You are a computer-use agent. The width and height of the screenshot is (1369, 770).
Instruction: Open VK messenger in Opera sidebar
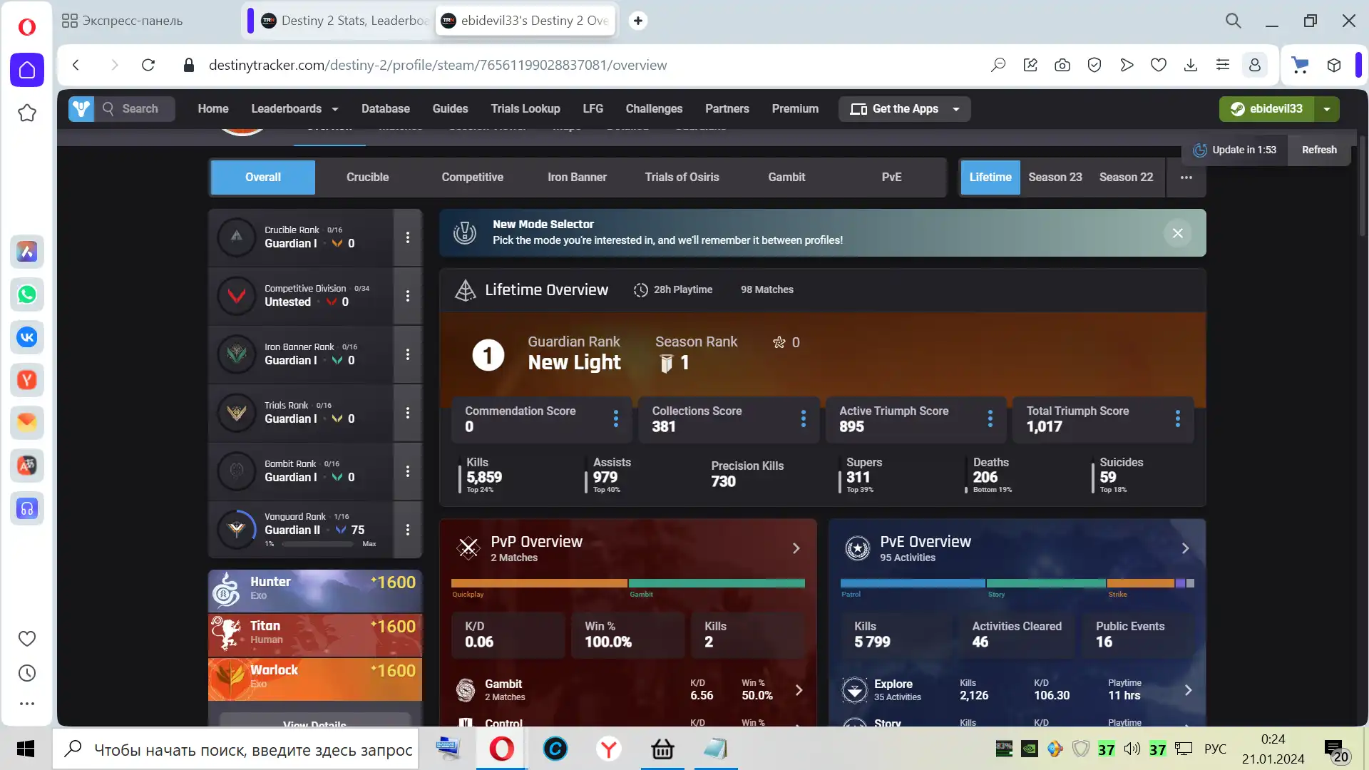click(x=27, y=337)
